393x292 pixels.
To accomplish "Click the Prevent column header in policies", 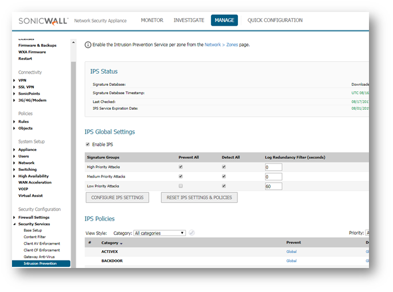I will pos(293,242).
